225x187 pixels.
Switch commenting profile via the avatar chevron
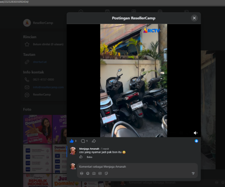pyautogui.click(x=75, y=169)
